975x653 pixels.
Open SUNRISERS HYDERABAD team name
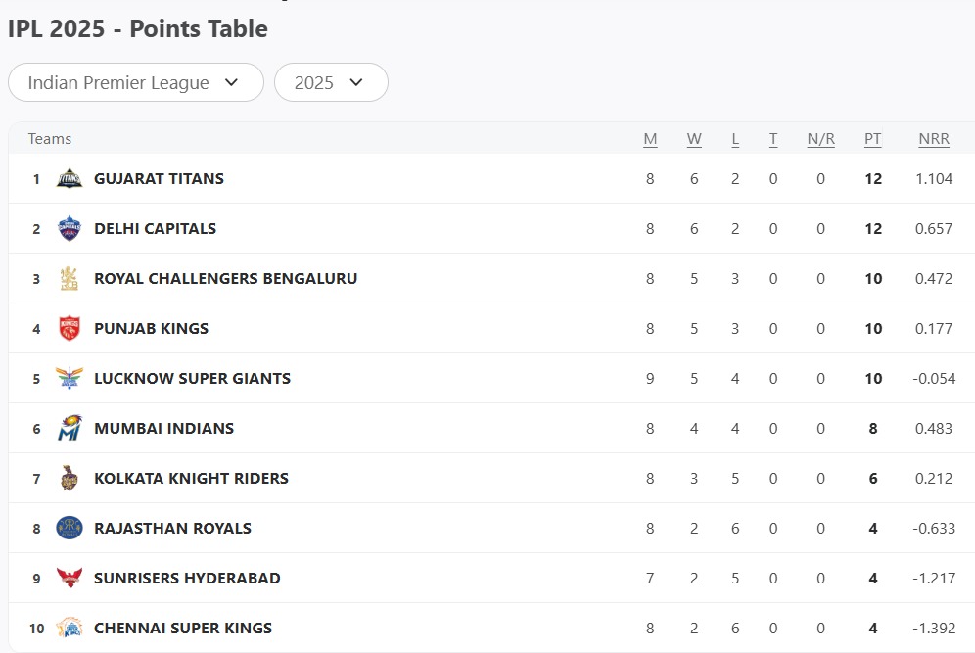(187, 578)
